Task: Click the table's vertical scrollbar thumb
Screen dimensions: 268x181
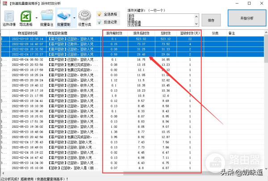Action: 266,49
